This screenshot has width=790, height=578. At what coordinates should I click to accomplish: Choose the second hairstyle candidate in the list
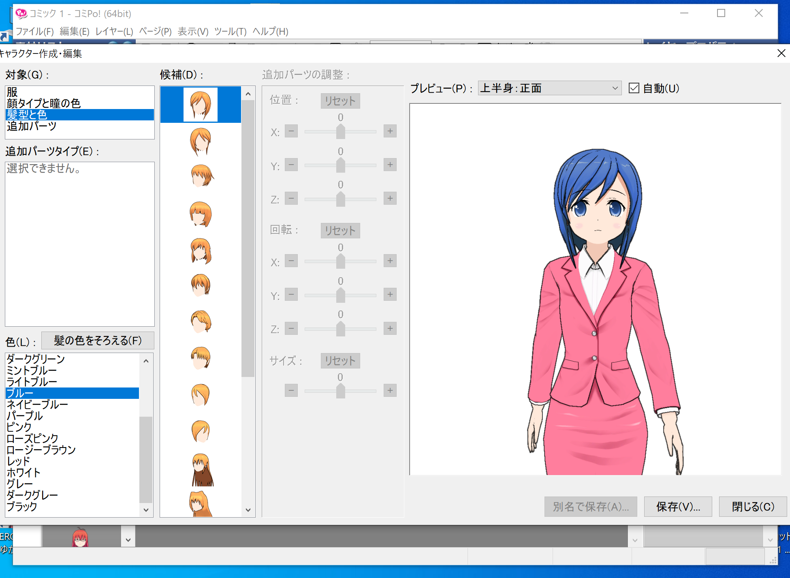(x=201, y=142)
